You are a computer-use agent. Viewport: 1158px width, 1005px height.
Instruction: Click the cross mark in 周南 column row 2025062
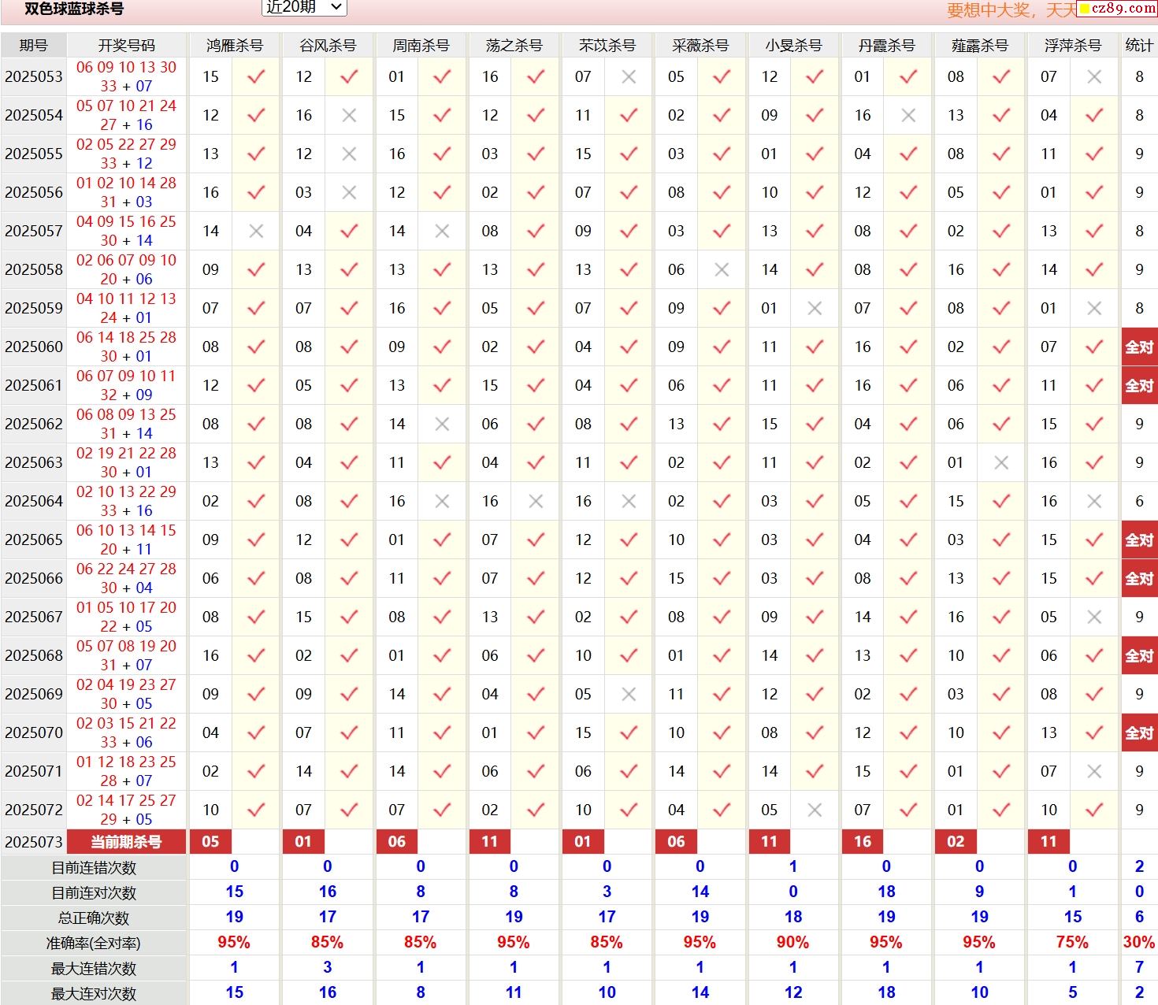(x=443, y=424)
